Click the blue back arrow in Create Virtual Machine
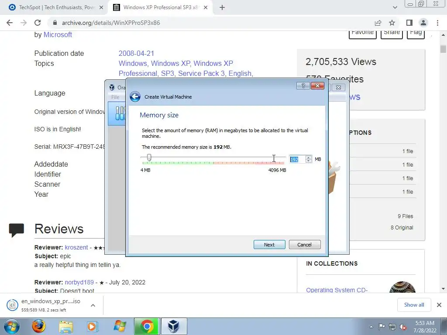Viewport: 447px width, 335px height. click(135, 96)
